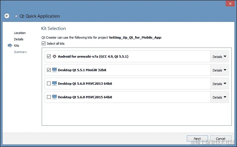The width and height of the screenshot is (237, 147).
Task: Click the Desktop Qt 5.6.0 MSVC2013 monitor icon
Action: (x=54, y=84)
